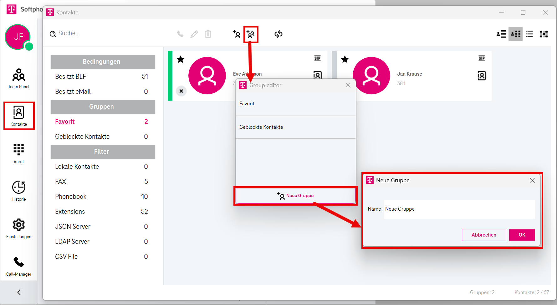This screenshot has width=557, height=305.
Task: Collapse the sidebar with left chevron
Action: [x=19, y=292]
